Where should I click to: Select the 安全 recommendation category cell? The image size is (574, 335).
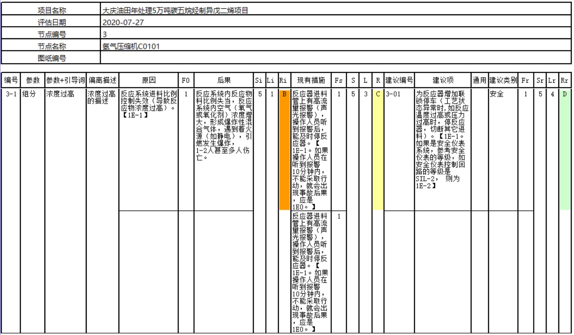pyautogui.click(x=504, y=150)
